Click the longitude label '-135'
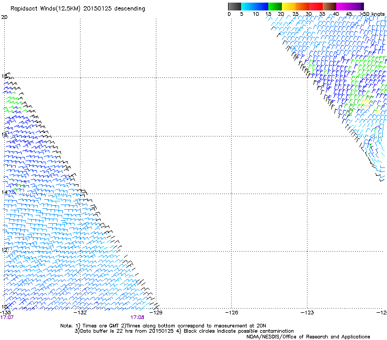The width and height of the screenshot is (387, 340). (x=5, y=313)
